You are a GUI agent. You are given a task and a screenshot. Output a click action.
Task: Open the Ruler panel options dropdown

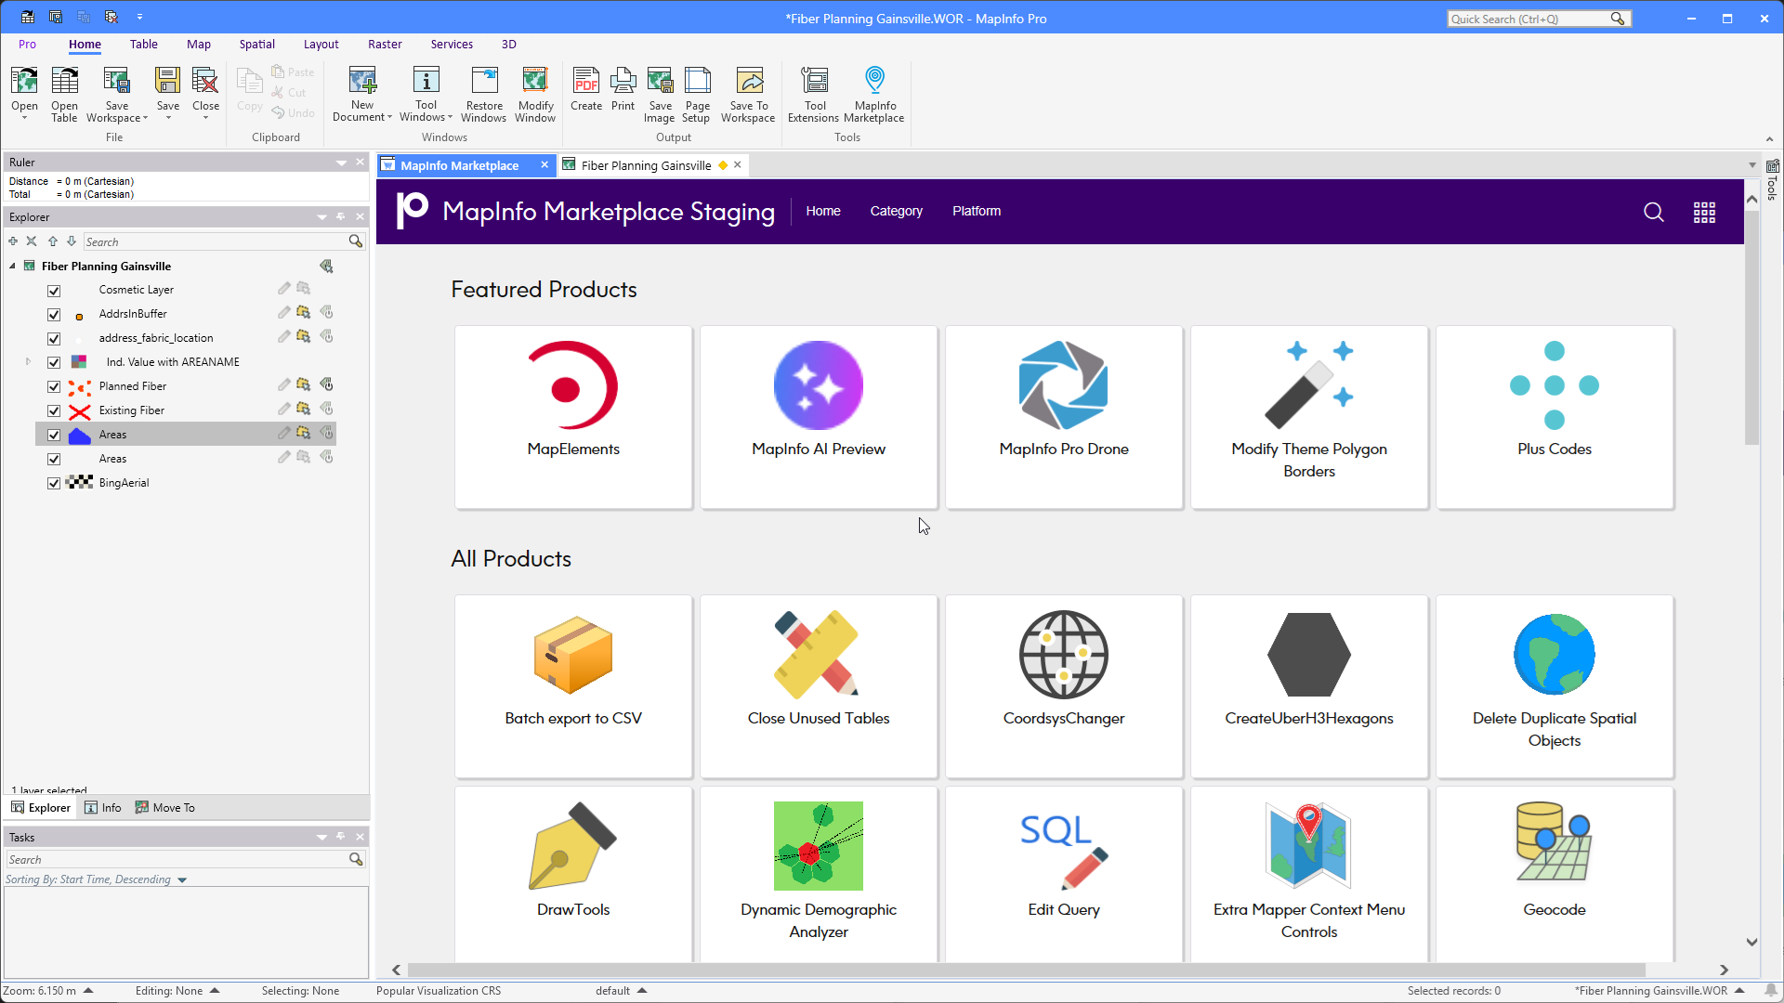click(x=341, y=163)
